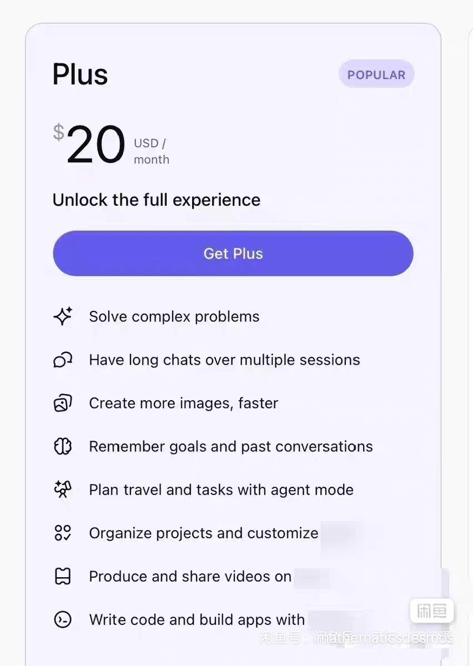Select the Solve complex problems feature text

pyautogui.click(x=174, y=316)
